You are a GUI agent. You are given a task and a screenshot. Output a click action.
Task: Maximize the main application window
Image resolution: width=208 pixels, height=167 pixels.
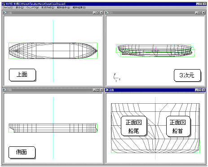pos(201,4)
